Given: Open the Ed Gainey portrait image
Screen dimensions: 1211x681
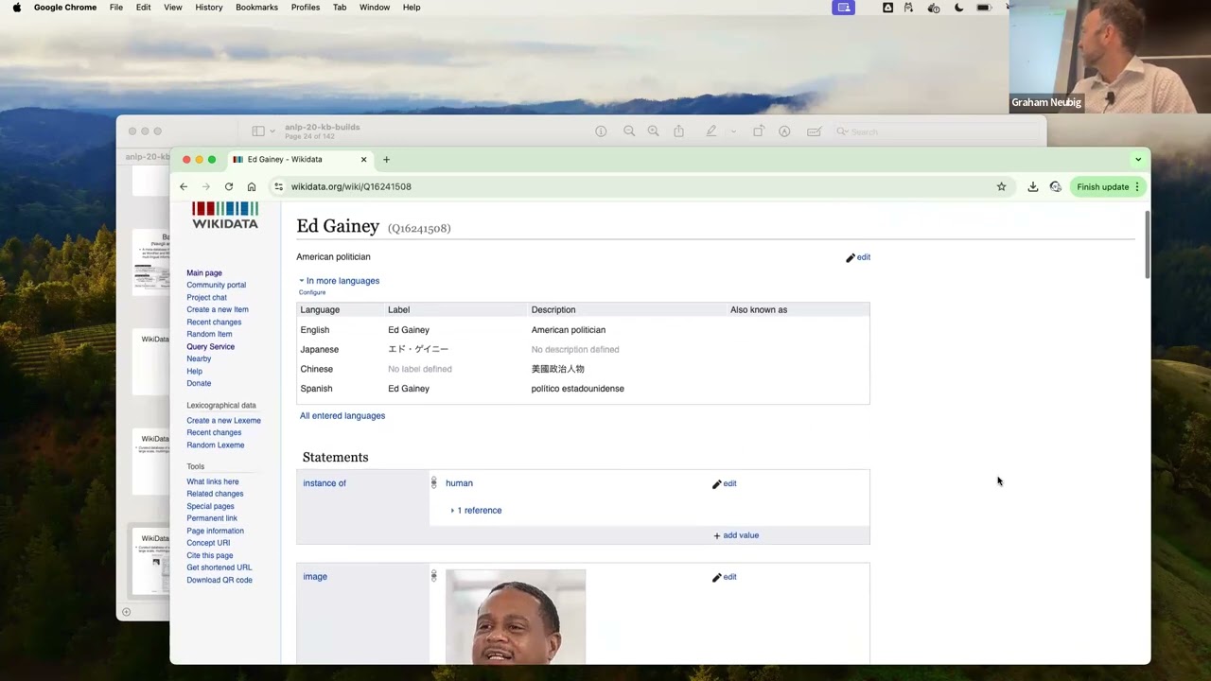Looking at the screenshot, I should 516,616.
